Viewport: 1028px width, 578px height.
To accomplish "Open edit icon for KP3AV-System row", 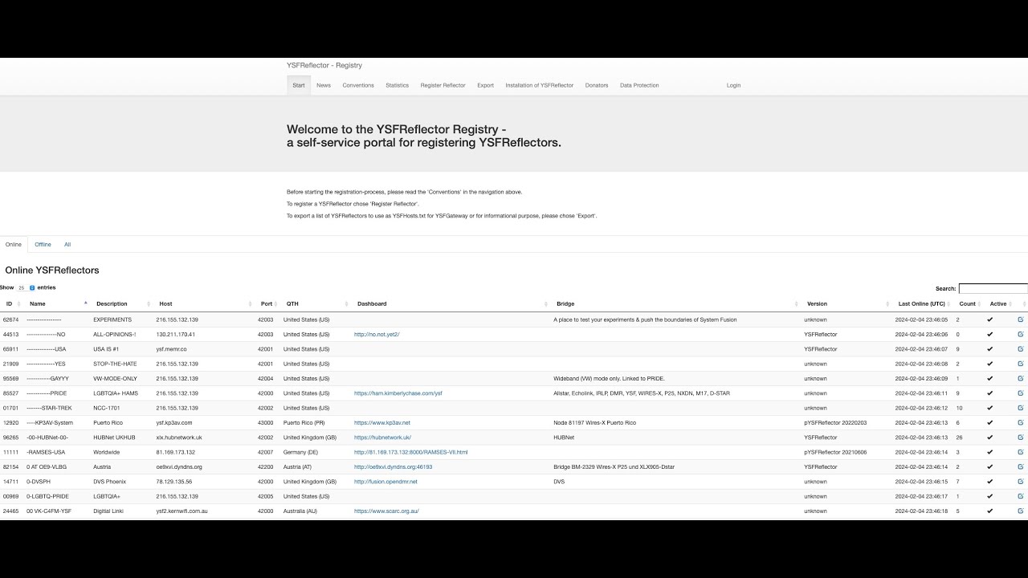I will [1021, 422].
